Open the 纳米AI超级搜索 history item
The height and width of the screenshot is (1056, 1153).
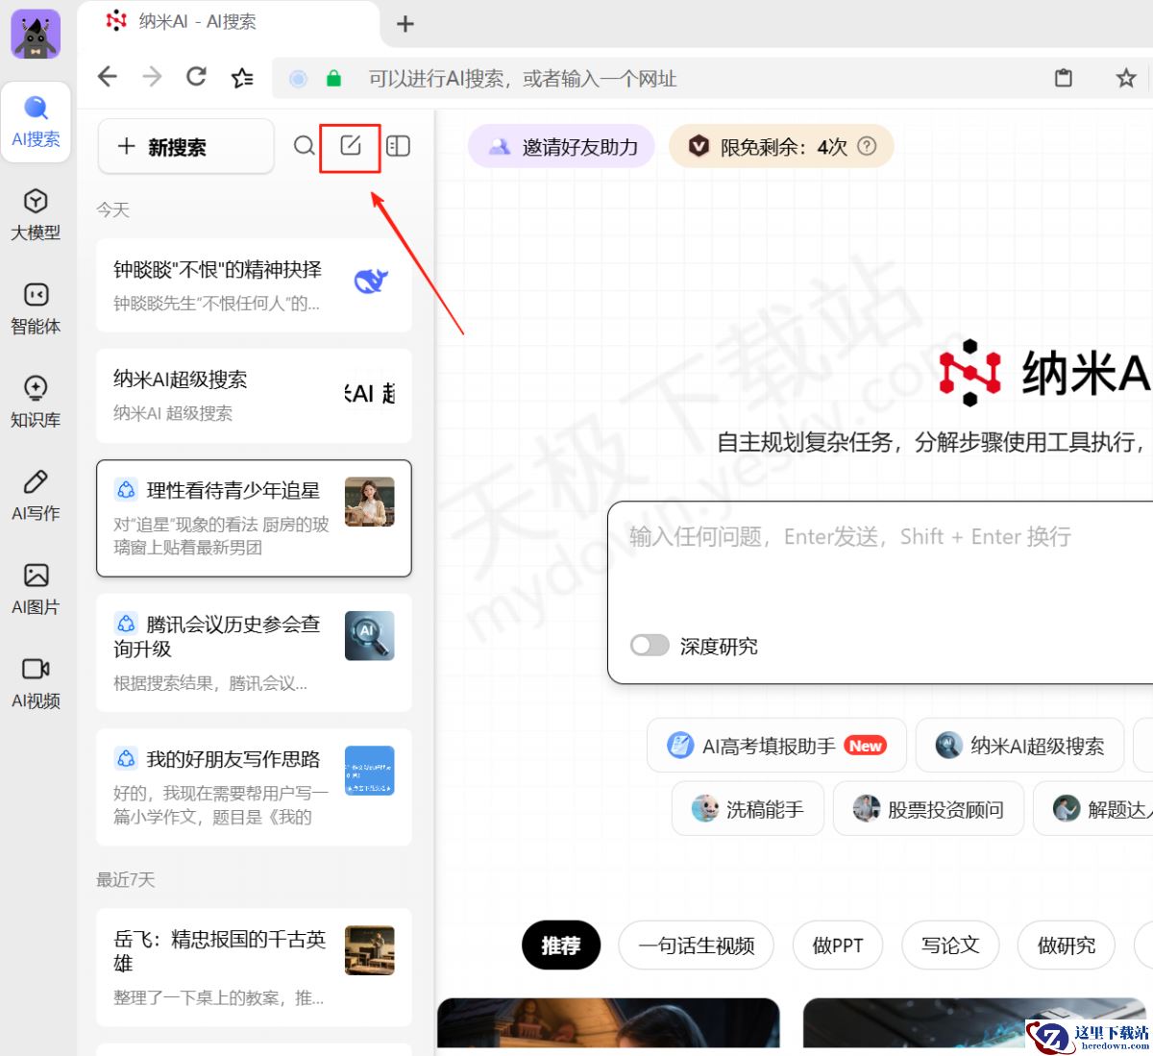pos(254,395)
